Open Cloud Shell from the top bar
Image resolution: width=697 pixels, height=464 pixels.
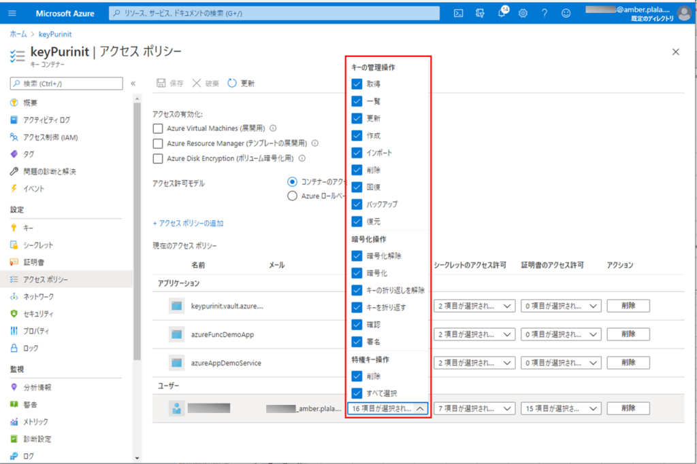pos(458,14)
